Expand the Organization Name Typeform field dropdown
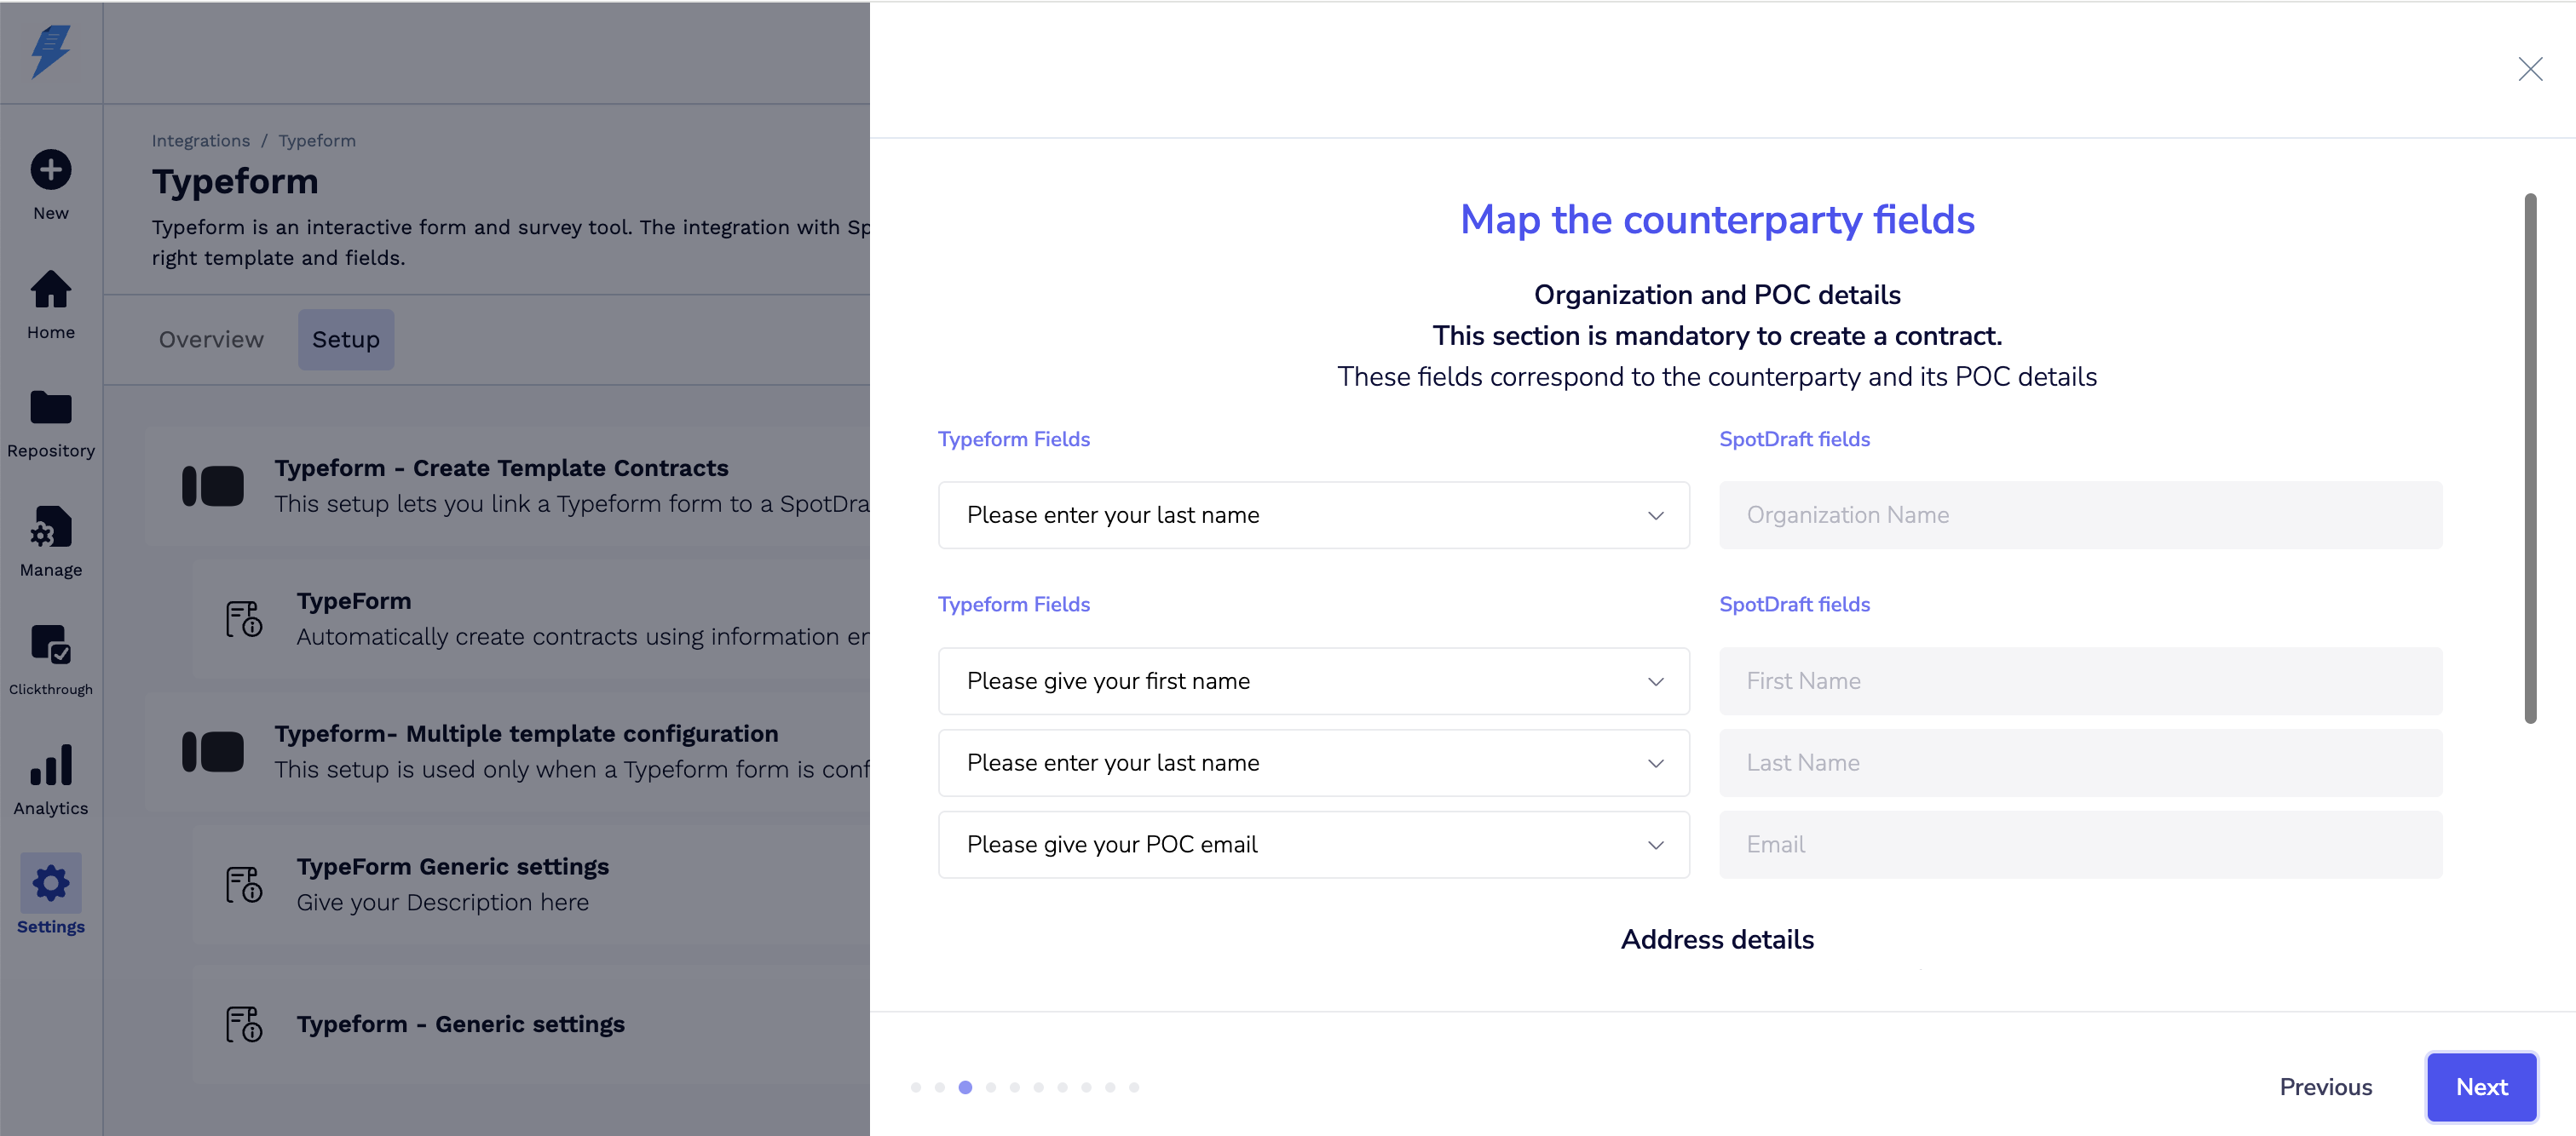Viewport: 2576px width, 1136px height. [x=1313, y=515]
